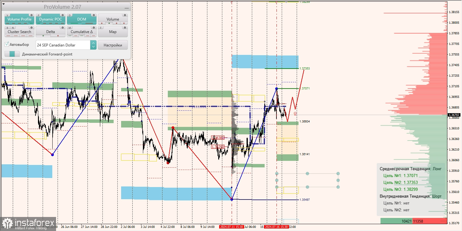Image resolution: width=462 pixels, height=231 pixels.
Task: Open DOM gear settings
Action: click(x=94, y=15)
